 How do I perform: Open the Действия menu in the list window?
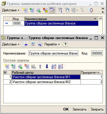pyautogui.click(x=11, y=10)
